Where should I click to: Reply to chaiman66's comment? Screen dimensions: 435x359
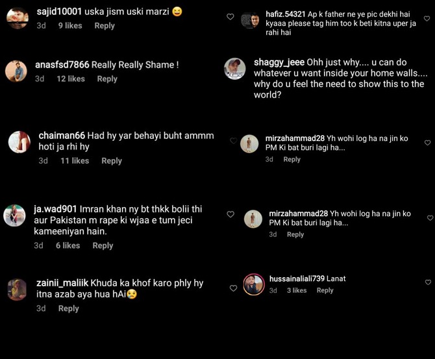click(x=112, y=161)
